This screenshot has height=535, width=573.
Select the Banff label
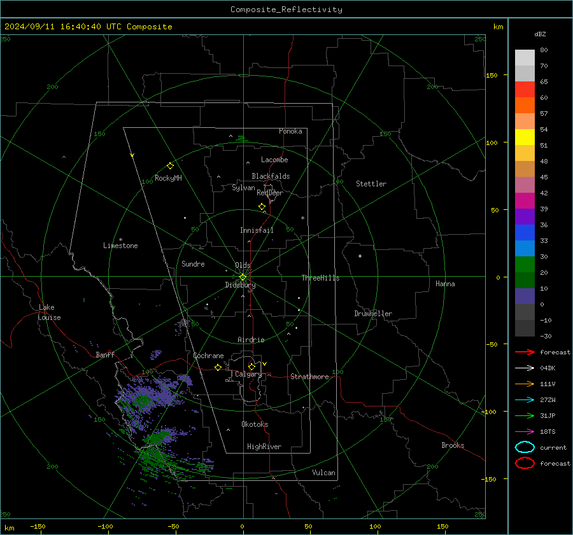(105, 355)
